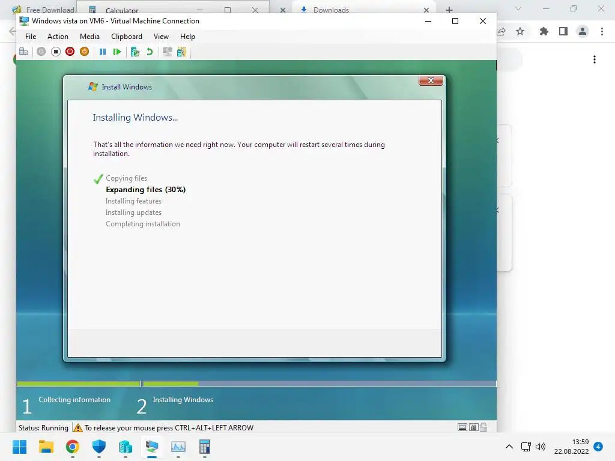
Task: Toggle Chrome's side panel icon
Action: coord(563,31)
